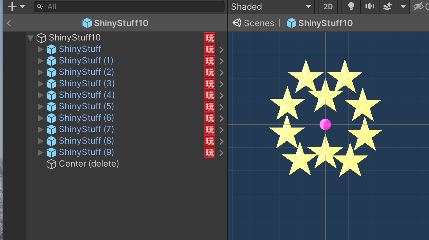
Task: Expand ShinyStuff (8) in hierarchy
Action: click(x=41, y=141)
